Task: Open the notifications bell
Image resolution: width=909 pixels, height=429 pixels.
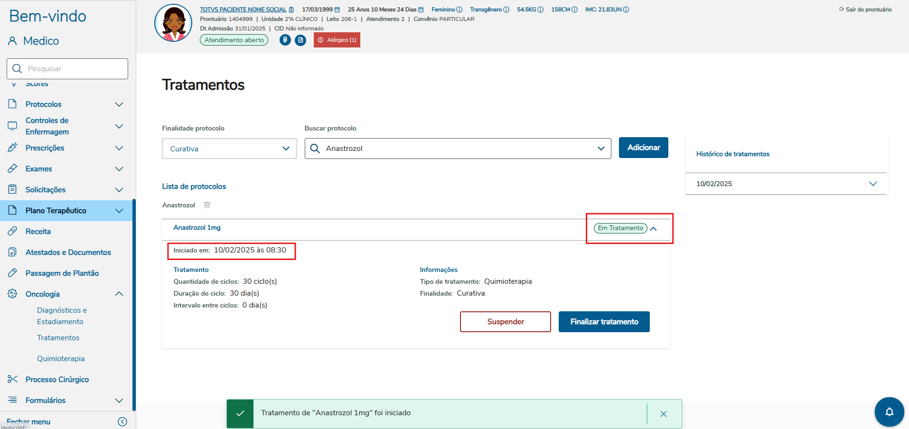Action: coord(889,411)
